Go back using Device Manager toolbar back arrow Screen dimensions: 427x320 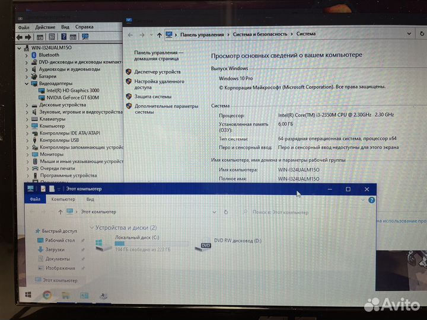click(20, 37)
